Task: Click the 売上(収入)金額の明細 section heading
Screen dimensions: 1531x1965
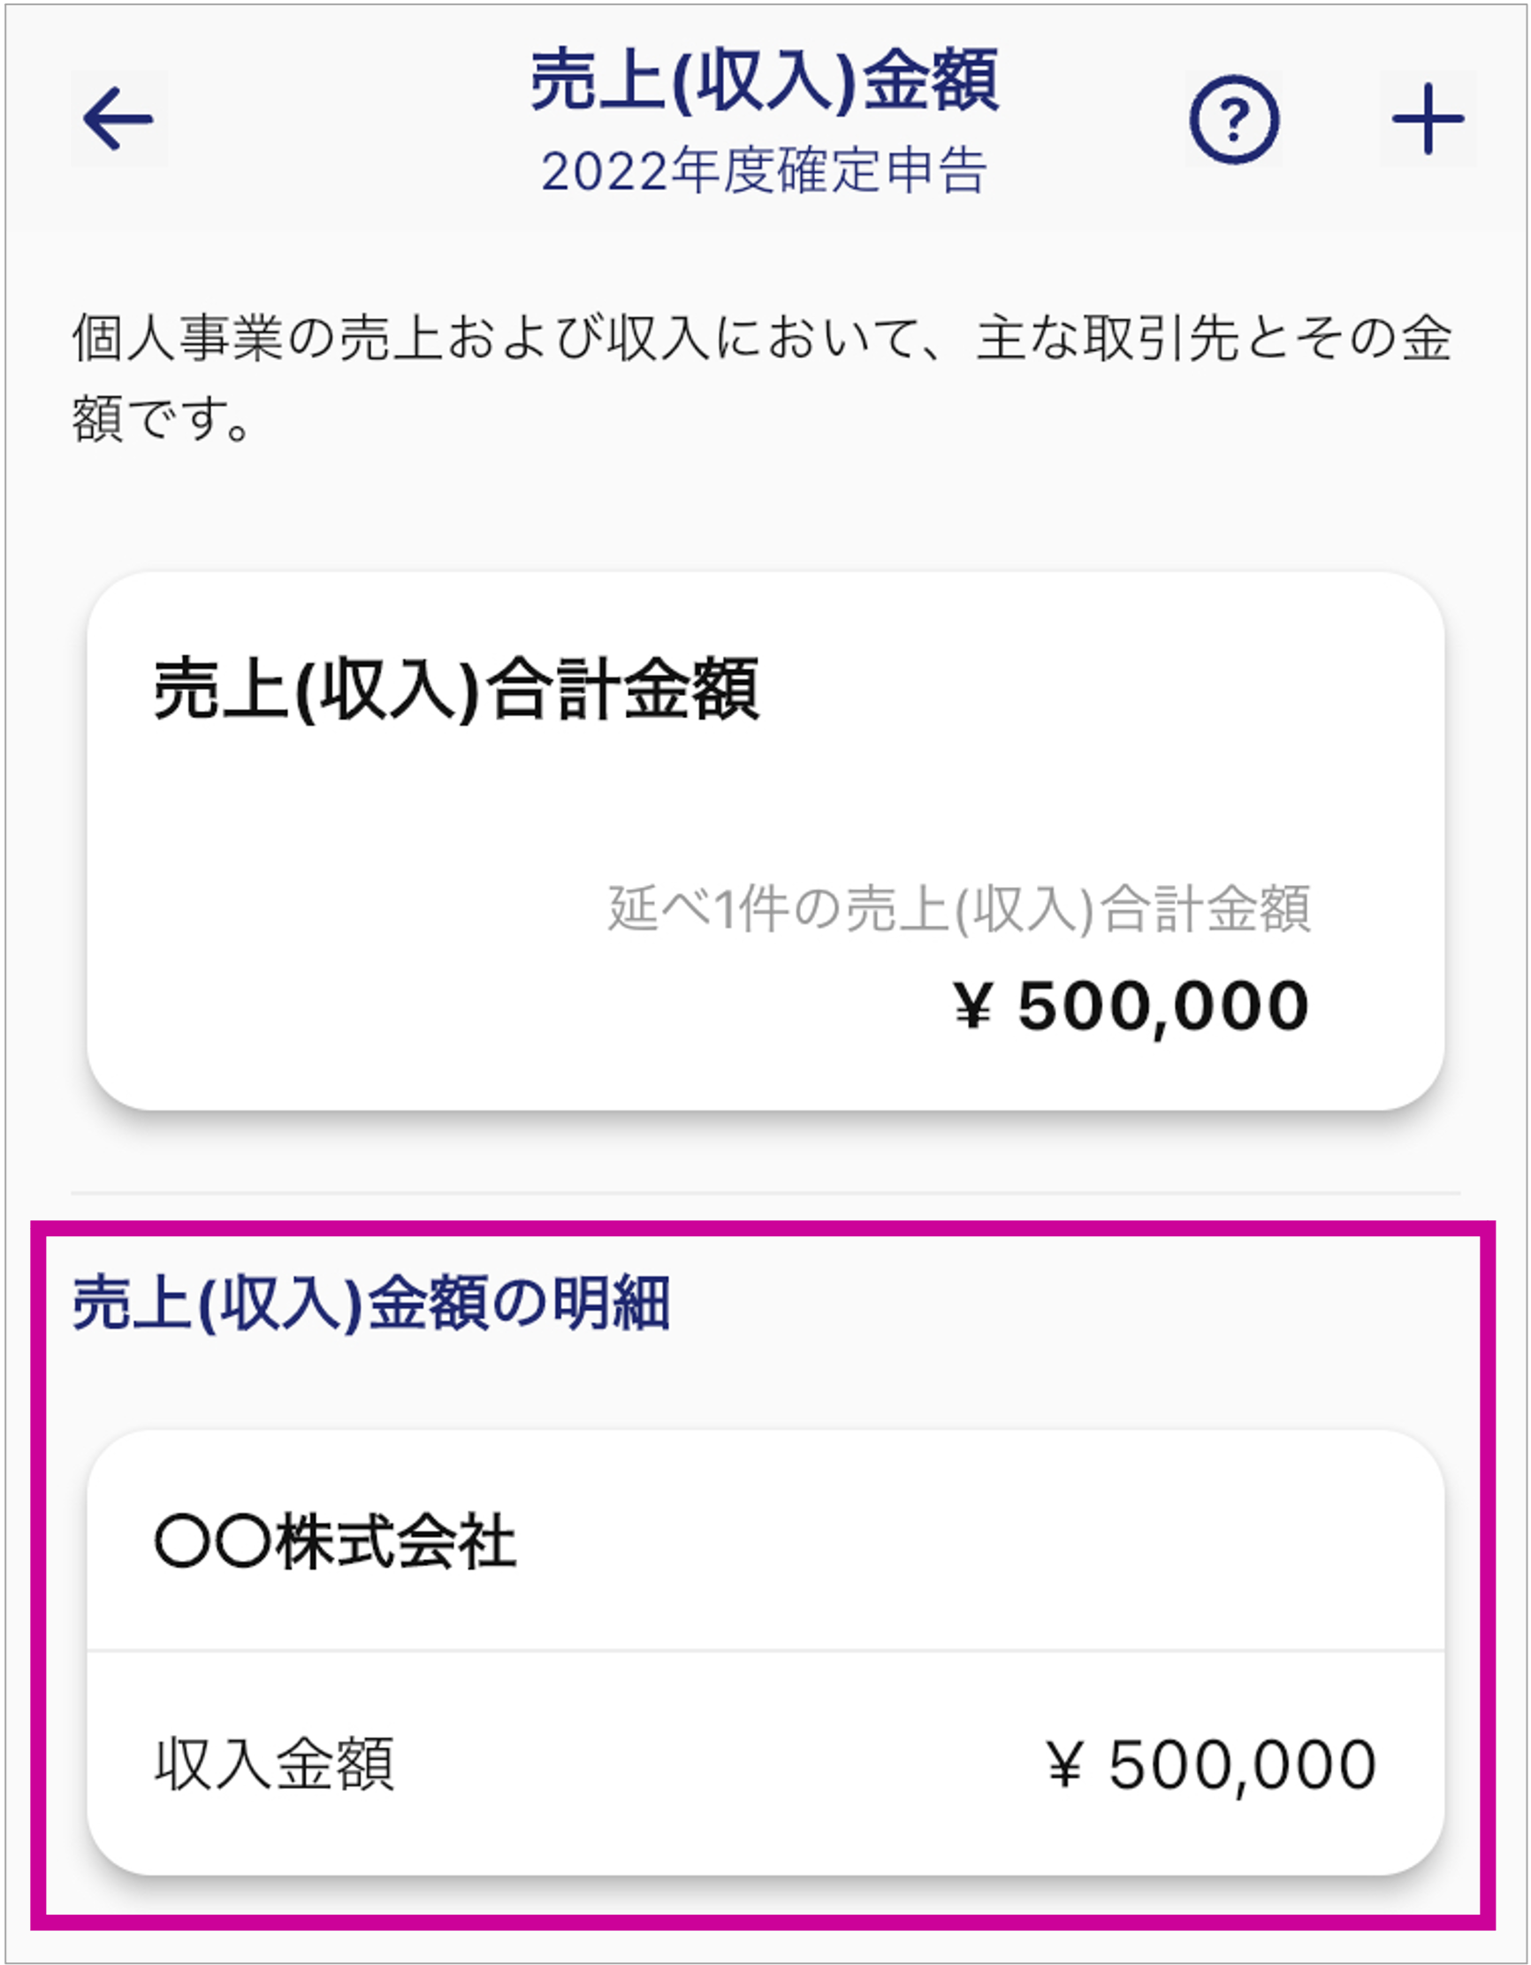Action: 370,1302
